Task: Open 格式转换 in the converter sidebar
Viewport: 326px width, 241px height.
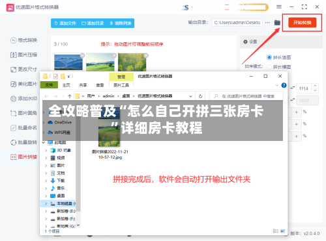Action: point(24,40)
